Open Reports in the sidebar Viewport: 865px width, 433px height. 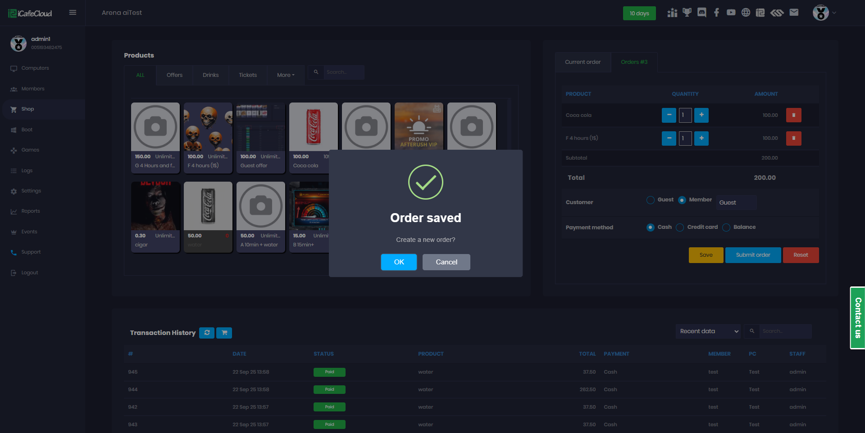tap(31, 211)
